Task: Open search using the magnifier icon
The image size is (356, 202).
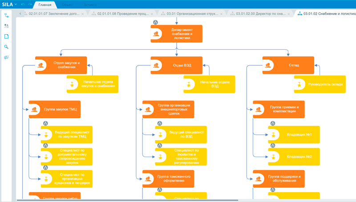Action: pos(6,47)
